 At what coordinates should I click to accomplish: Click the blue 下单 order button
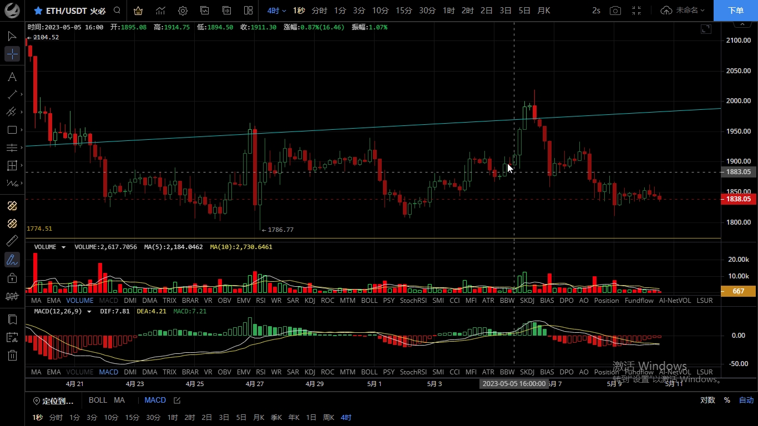click(735, 11)
